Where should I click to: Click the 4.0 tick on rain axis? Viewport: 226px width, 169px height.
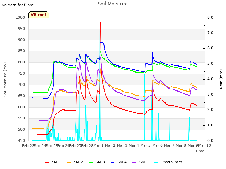210,79
